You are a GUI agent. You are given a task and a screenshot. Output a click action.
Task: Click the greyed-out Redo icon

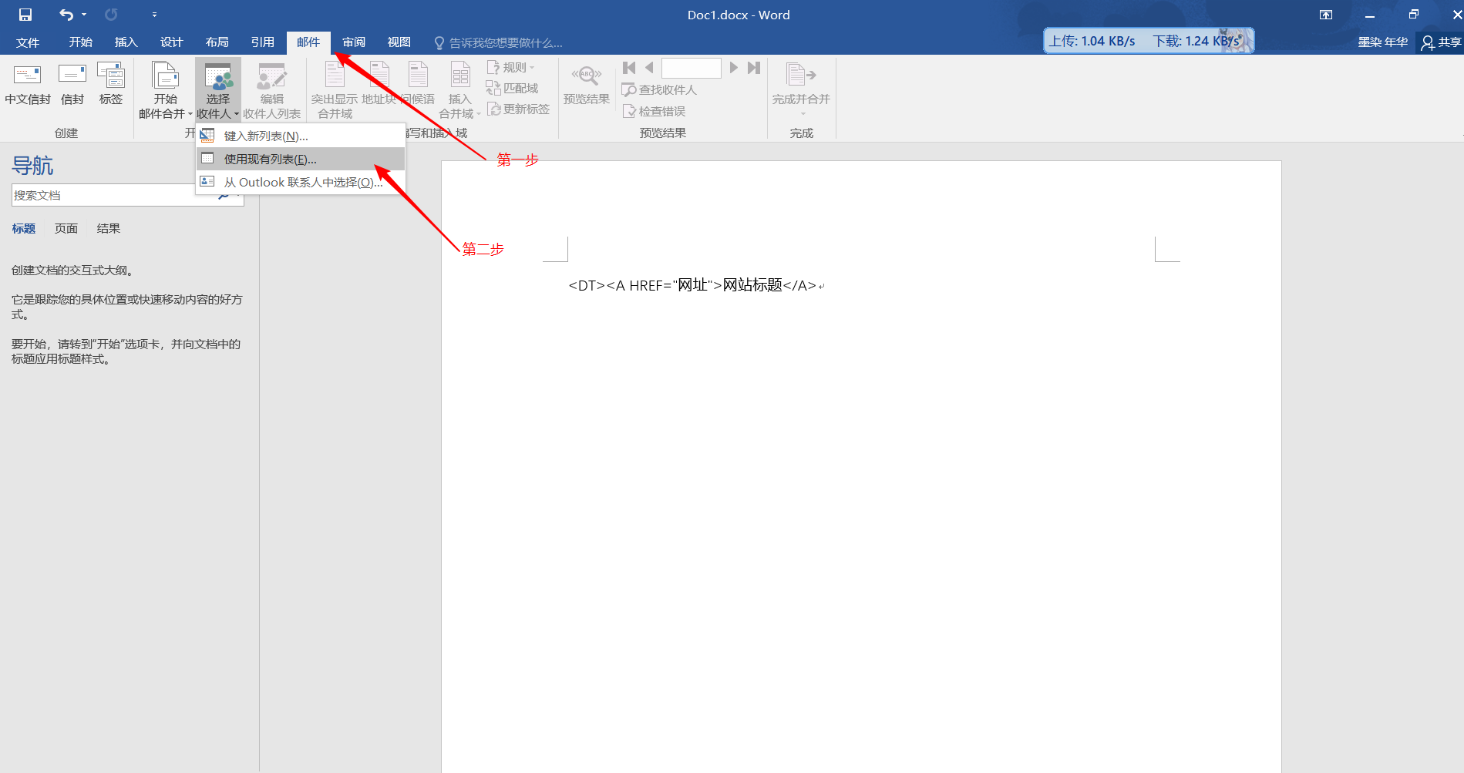pyautogui.click(x=112, y=15)
